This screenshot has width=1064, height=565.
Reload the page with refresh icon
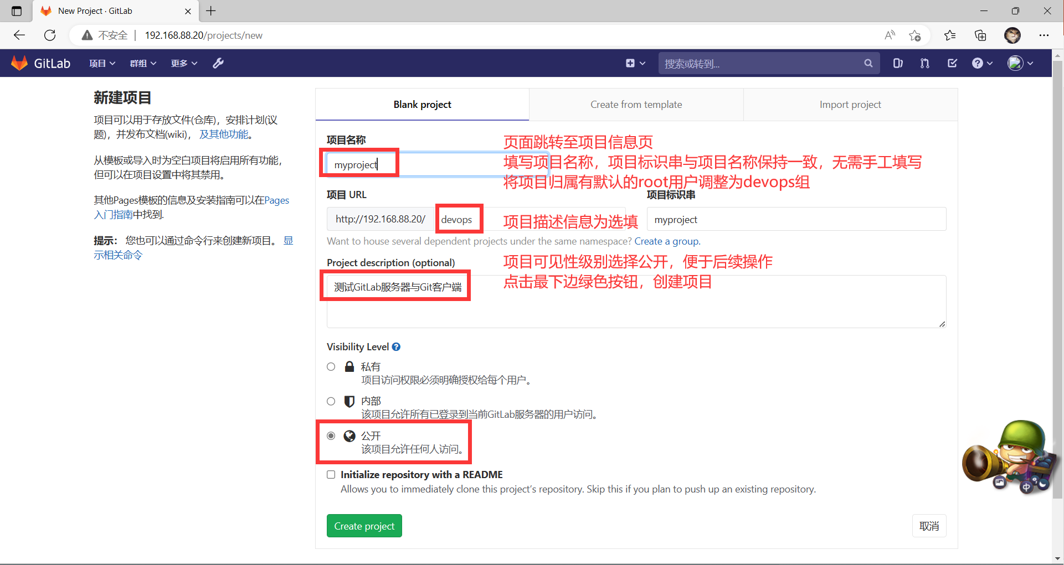coord(50,35)
